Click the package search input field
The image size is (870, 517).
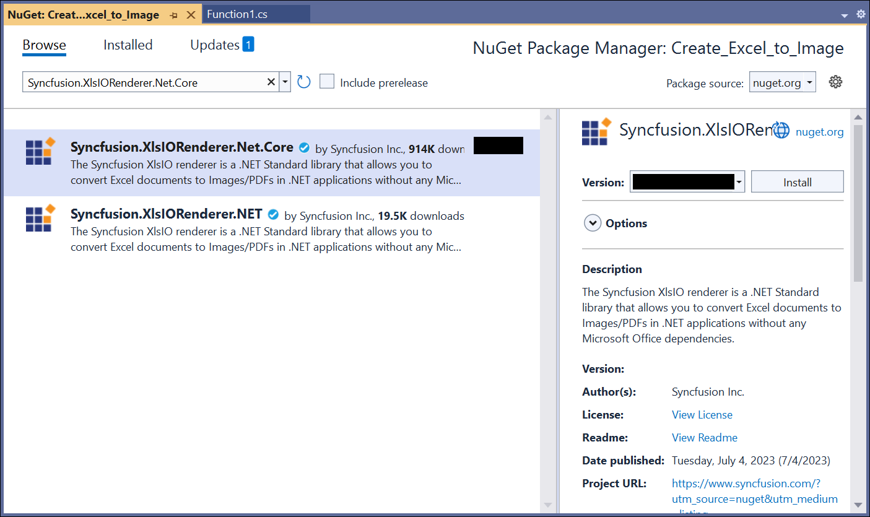coord(146,82)
